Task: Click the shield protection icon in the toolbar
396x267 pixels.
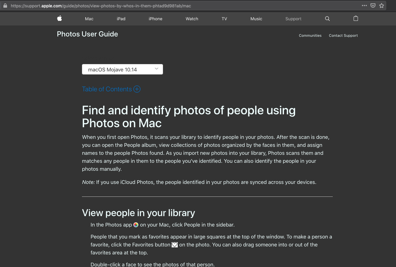Action: (x=373, y=6)
